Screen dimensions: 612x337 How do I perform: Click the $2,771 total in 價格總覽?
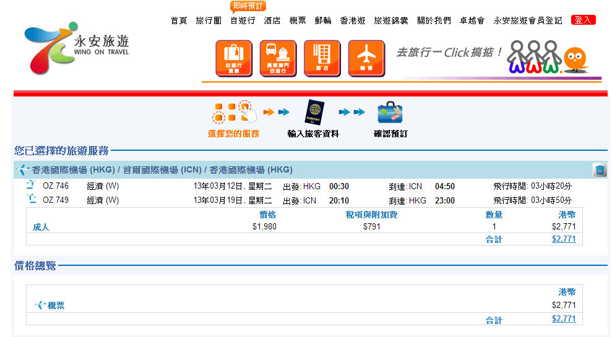tap(563, 319)
